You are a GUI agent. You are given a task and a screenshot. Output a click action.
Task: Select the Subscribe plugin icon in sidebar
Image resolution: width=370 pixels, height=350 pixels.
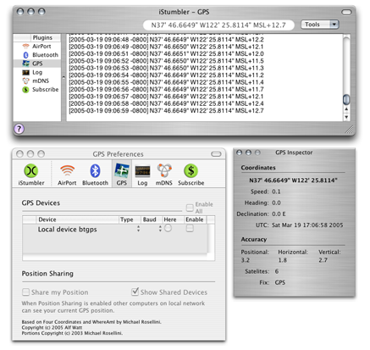(x=25, y=90)
